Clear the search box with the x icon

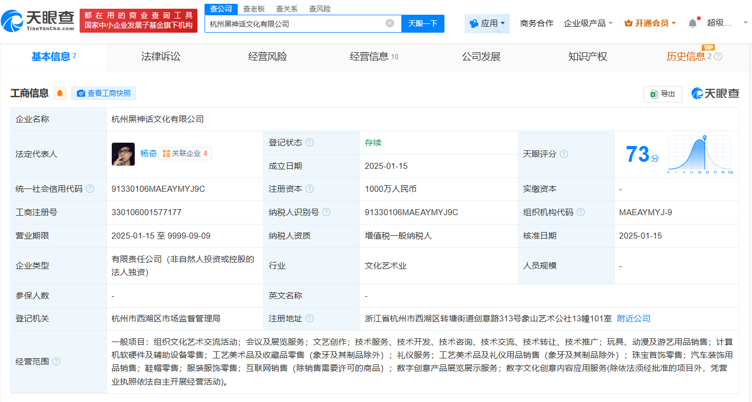[x=389, y=23]
